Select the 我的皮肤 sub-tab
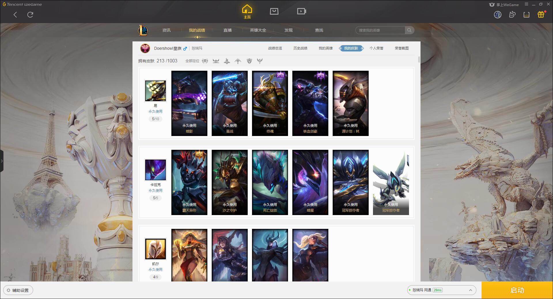This screenshot has width=553, height=299. [x=351, y=48]
